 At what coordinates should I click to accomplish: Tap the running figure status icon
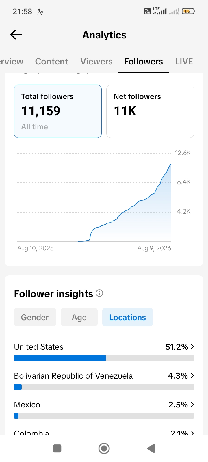pos(40,11)
